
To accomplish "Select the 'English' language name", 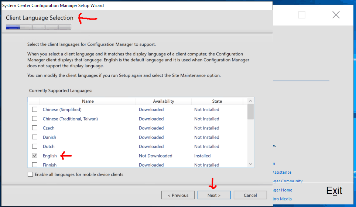I will [50, 156].
